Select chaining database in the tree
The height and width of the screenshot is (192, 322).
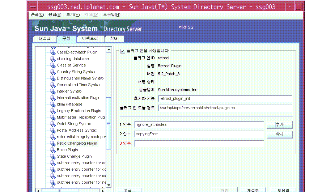coord(73,59)
